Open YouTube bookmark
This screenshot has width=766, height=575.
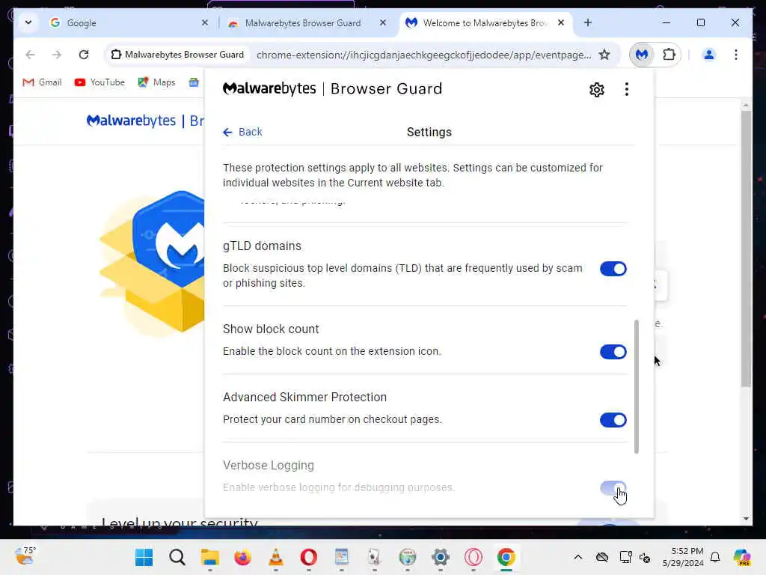coord(99,82)
